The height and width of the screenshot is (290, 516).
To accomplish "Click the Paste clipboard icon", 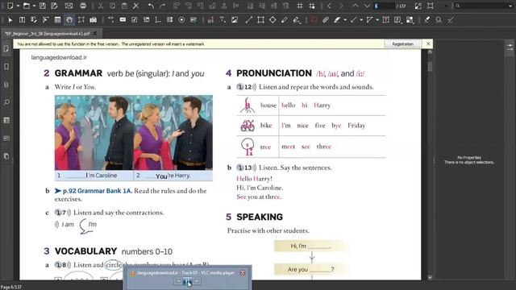I will (x=124, y=6).
